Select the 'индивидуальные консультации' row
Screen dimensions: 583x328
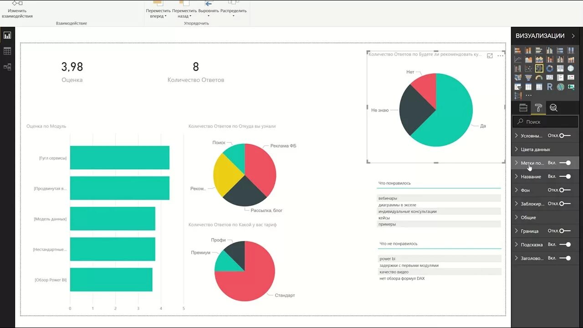(439, 211)
